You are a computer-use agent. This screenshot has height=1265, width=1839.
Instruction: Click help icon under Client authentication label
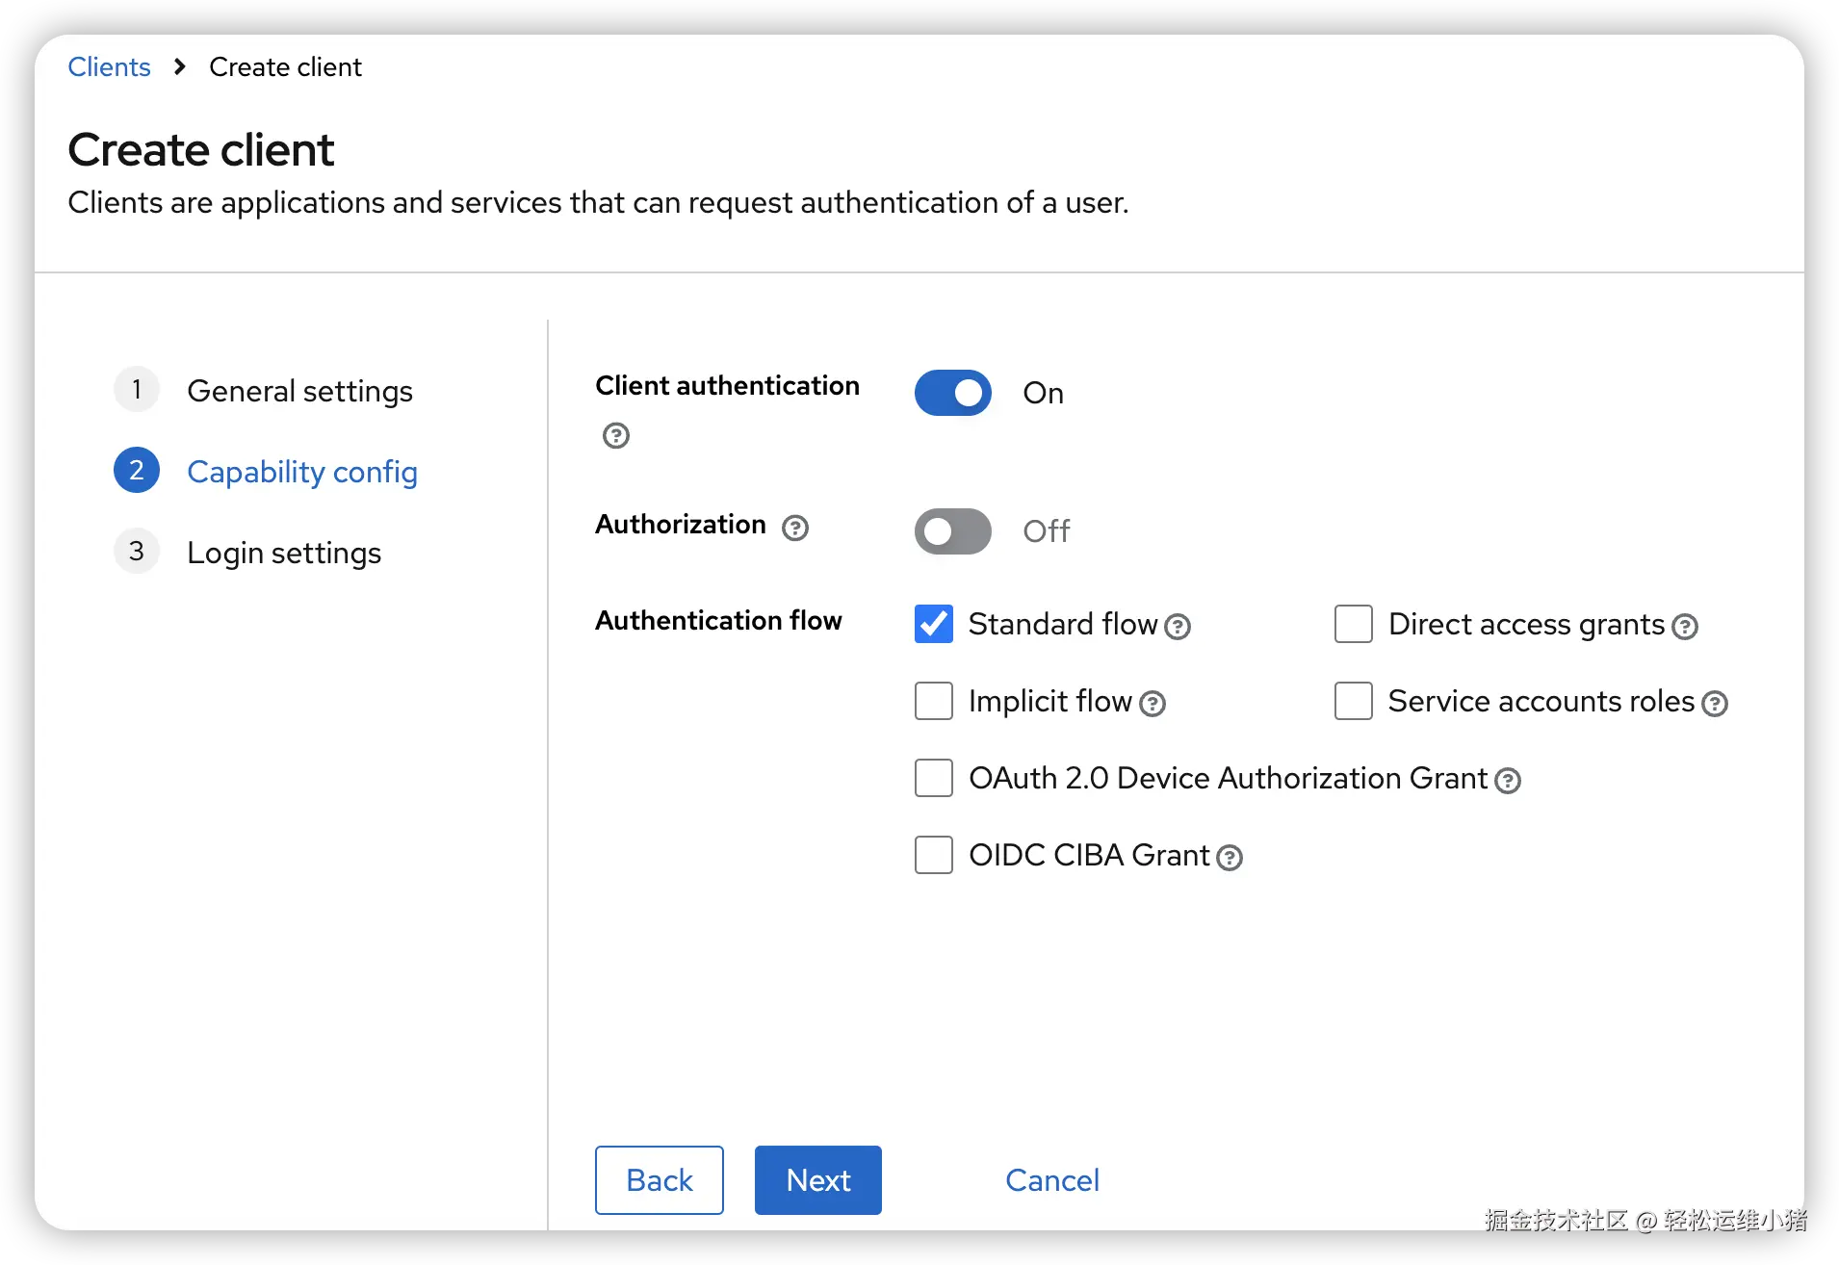pos(615,436)
